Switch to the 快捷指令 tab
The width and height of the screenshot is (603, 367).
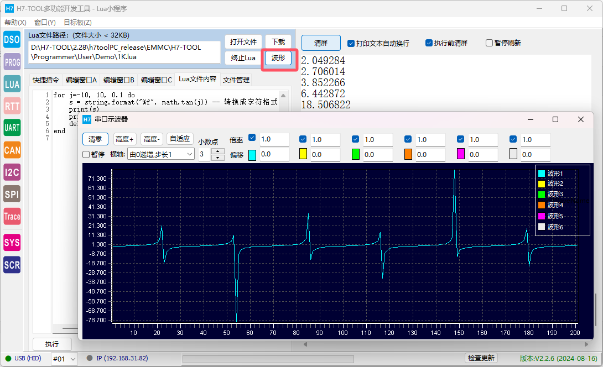46,80
